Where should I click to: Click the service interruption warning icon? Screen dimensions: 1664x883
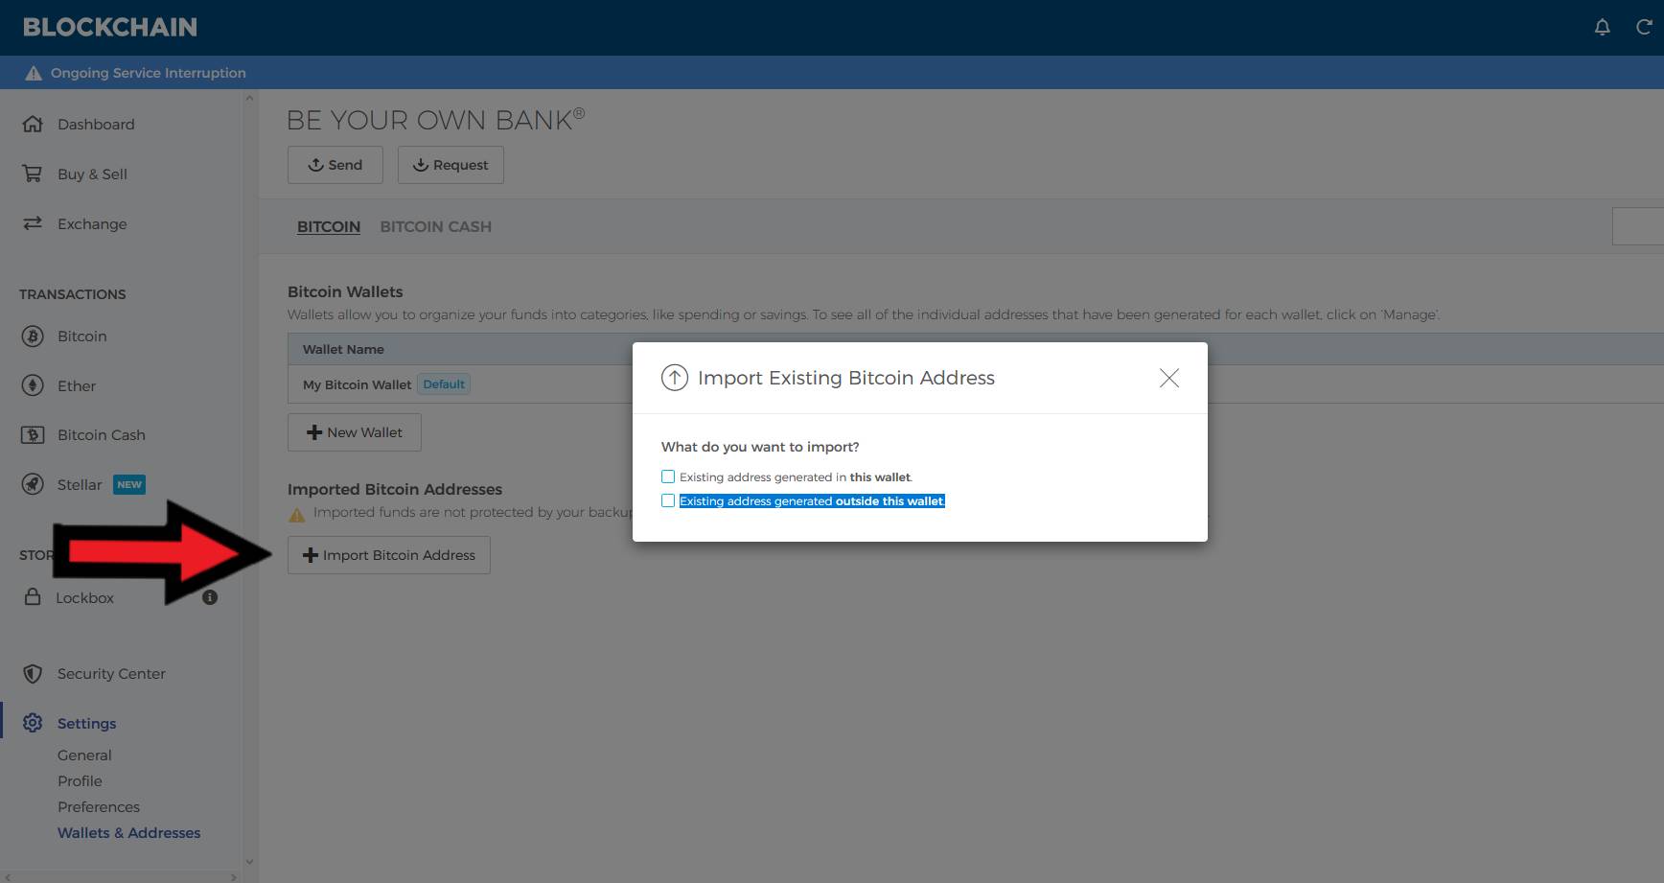pos(34,73)
